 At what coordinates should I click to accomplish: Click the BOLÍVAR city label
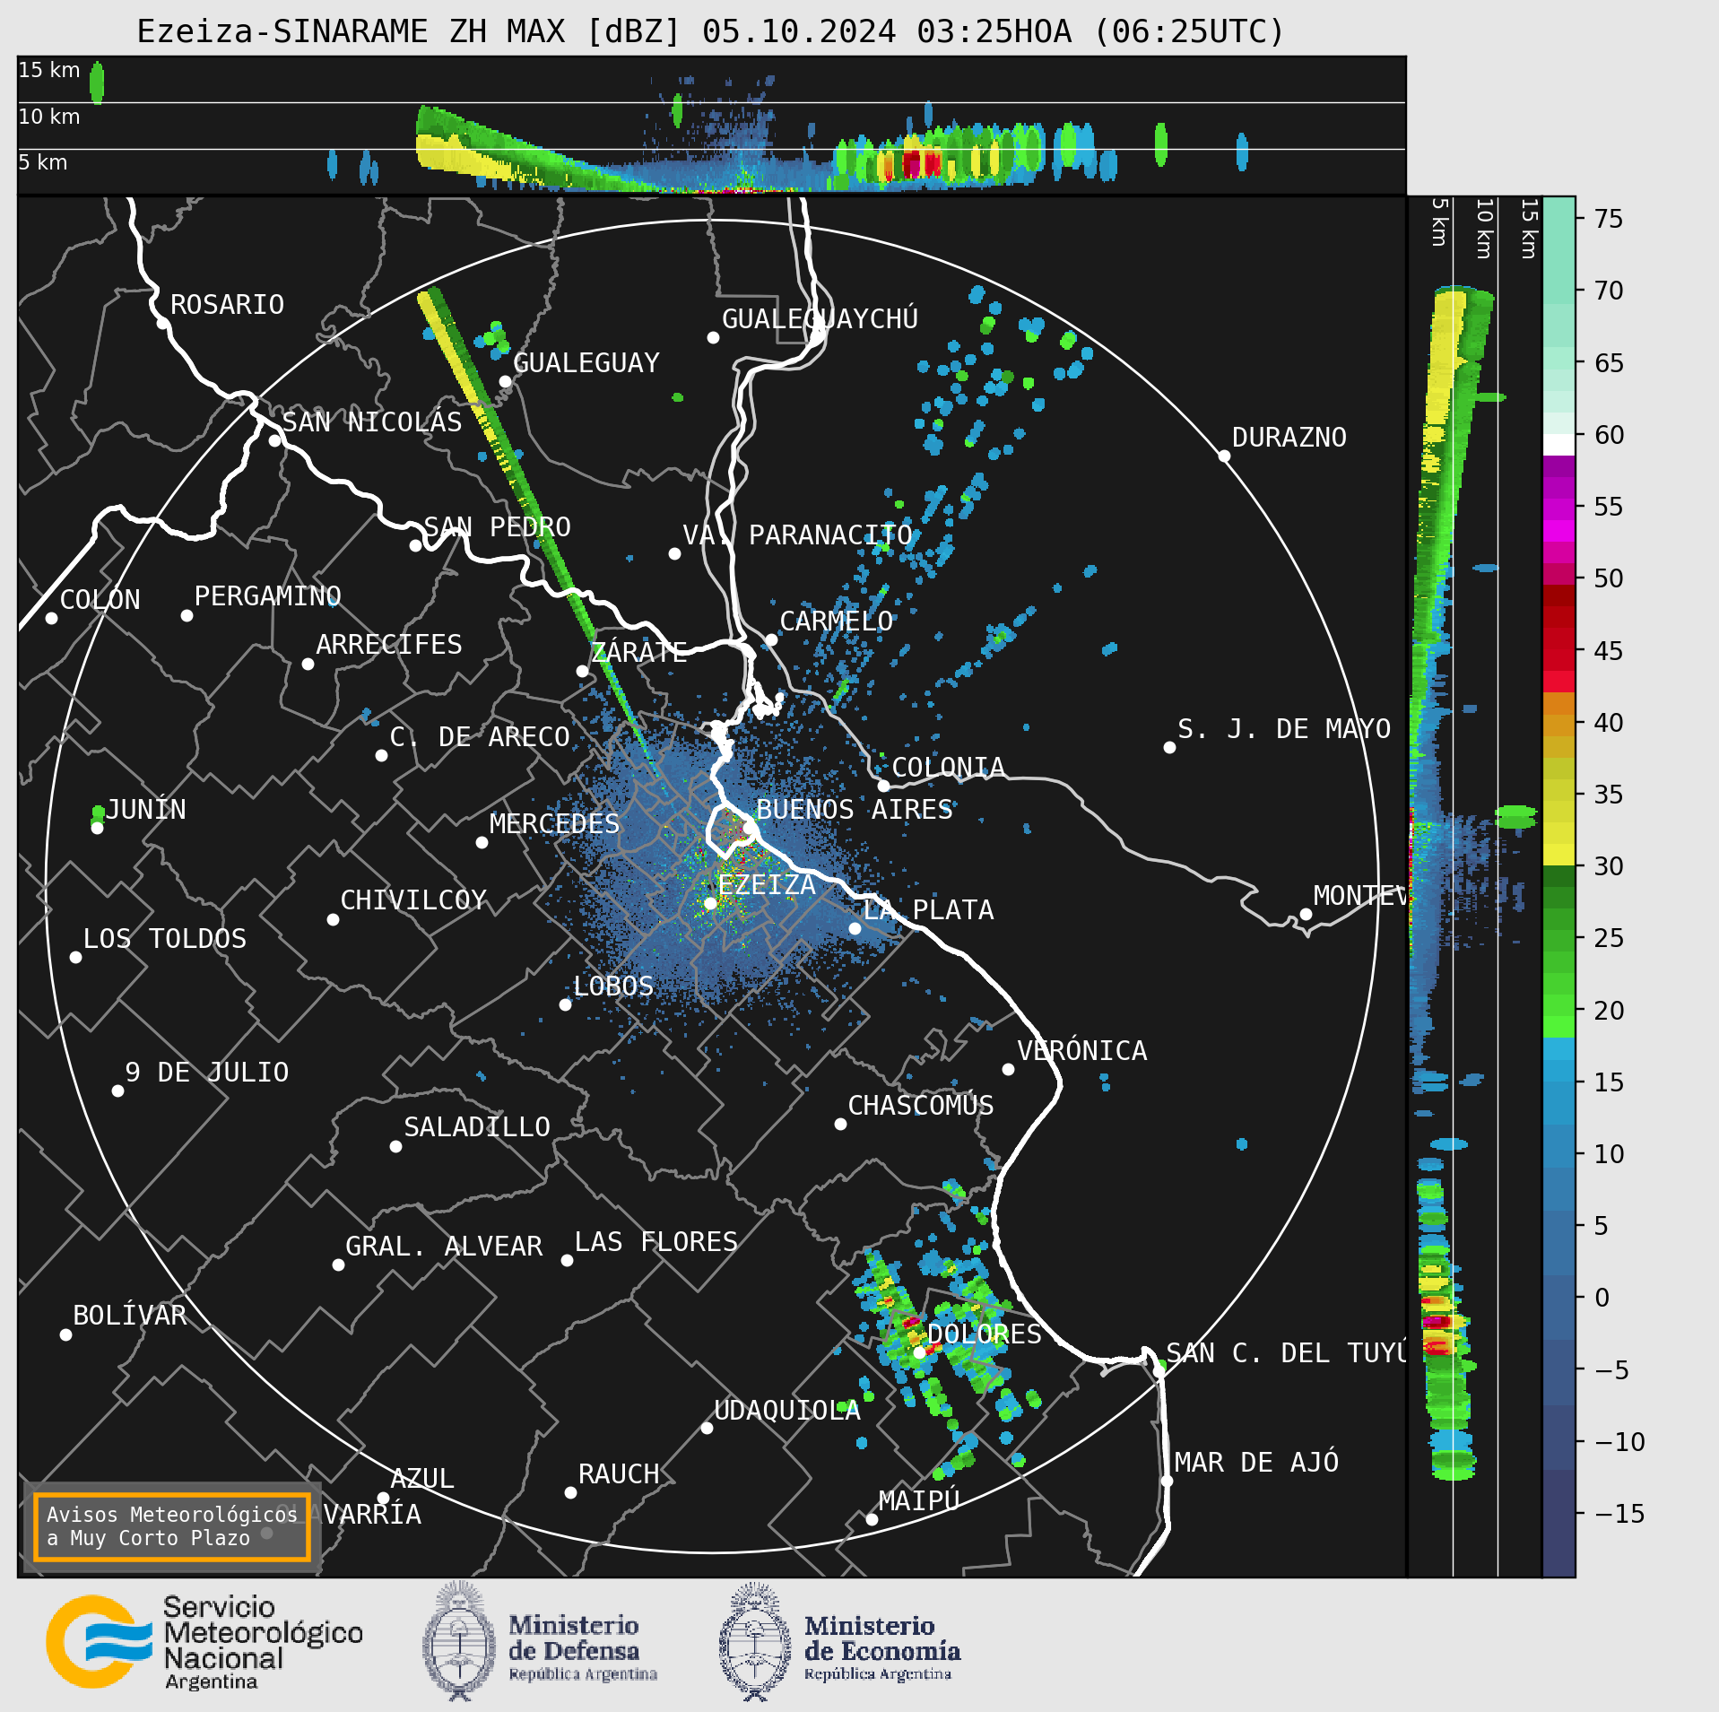129,1315
